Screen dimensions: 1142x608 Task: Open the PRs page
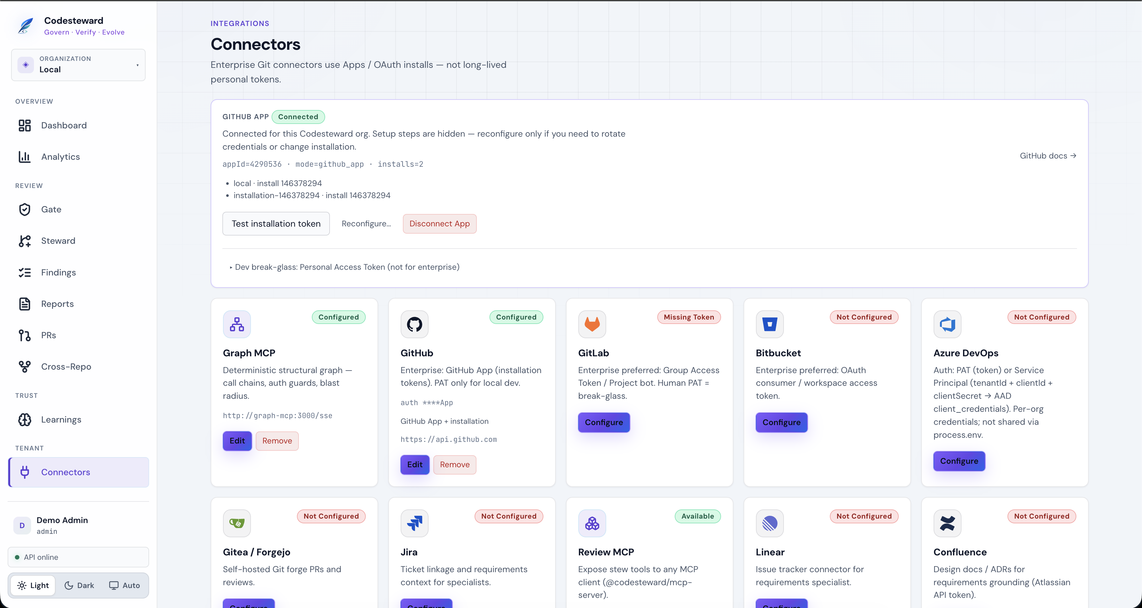click(x=78, y=335)
